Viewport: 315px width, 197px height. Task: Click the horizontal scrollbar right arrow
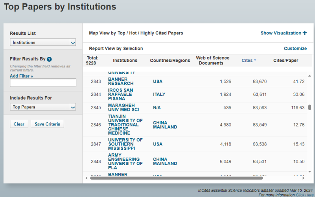303,178
